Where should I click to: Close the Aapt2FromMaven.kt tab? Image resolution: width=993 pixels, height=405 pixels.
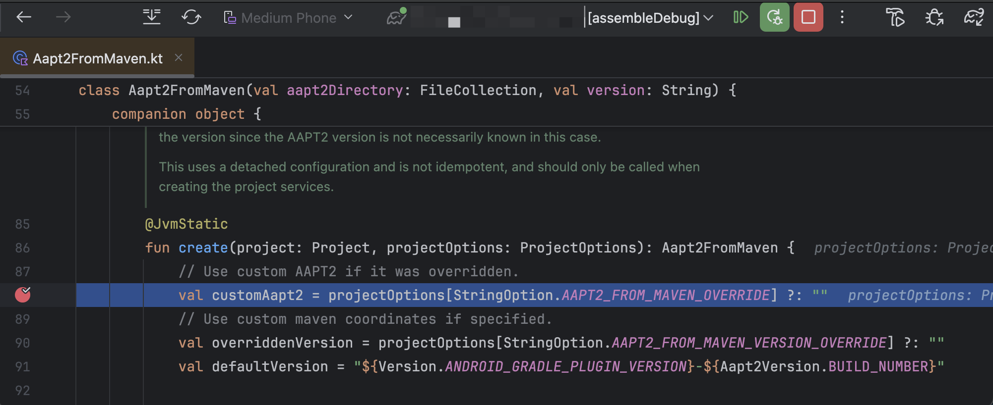(179, 58)
